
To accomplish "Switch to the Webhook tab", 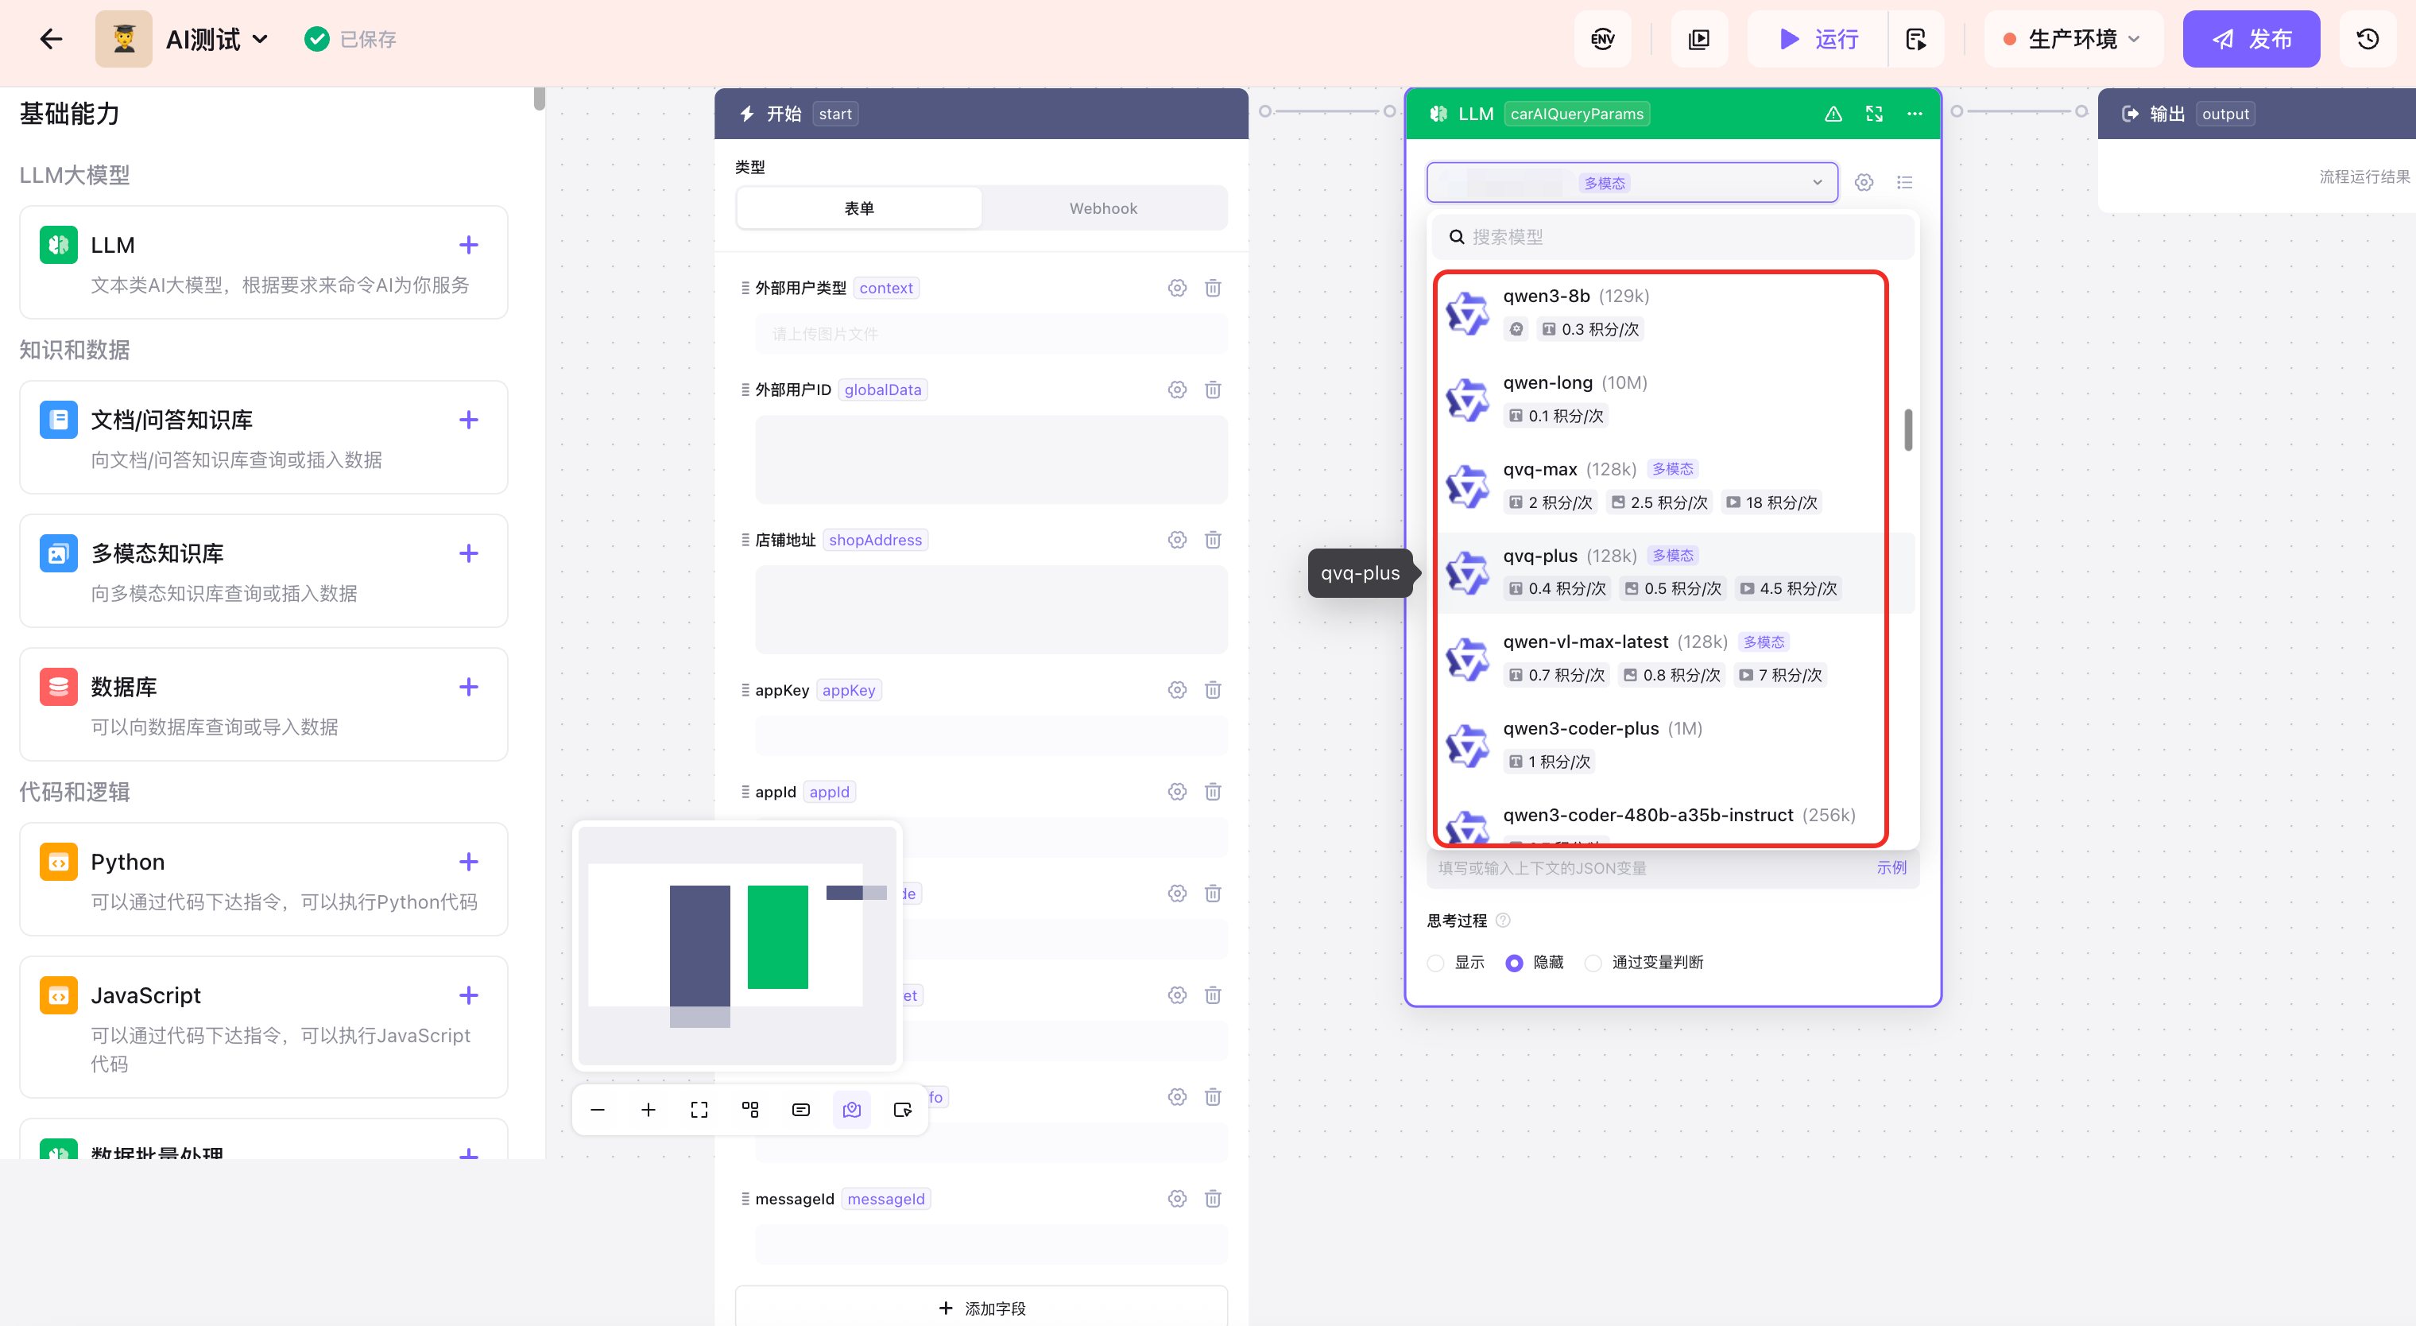I will [1103, 208].
